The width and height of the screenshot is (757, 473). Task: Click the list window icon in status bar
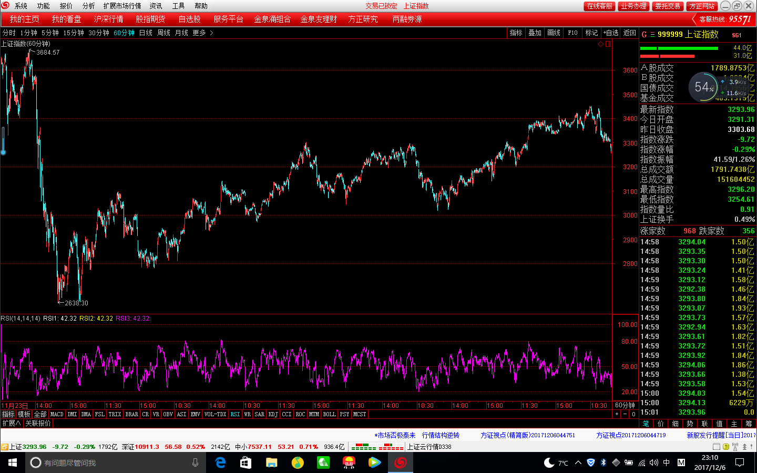tap(716, 447)
